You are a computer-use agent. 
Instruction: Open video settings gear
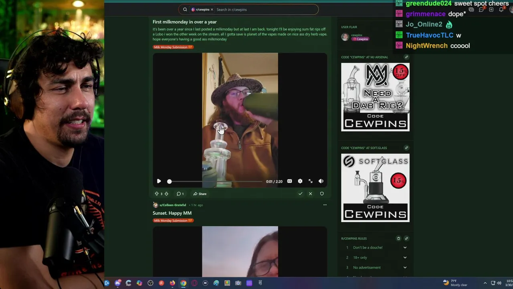click(x=300, y=181)
